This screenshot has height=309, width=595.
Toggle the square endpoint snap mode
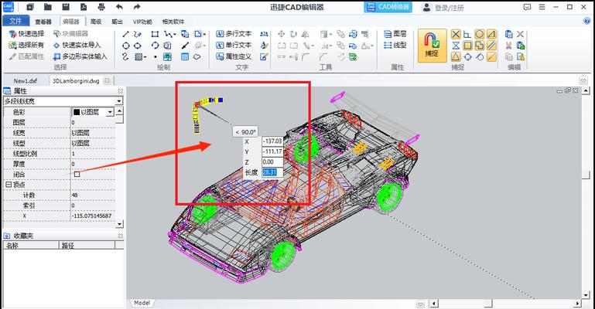tap(467, 46)
